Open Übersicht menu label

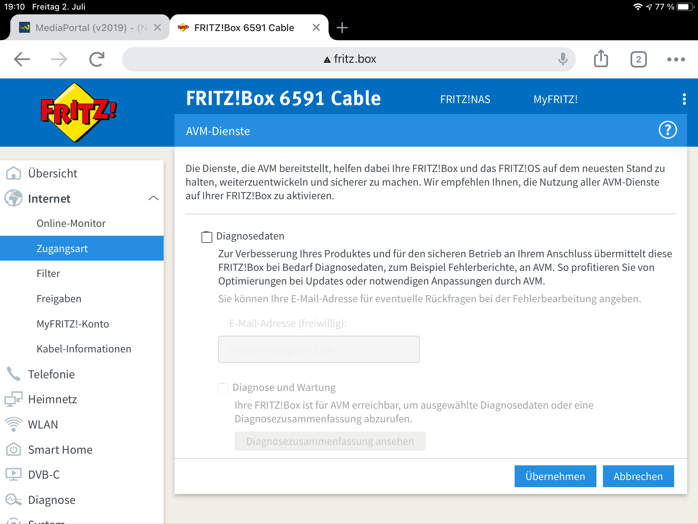click(x=52, y=173)
